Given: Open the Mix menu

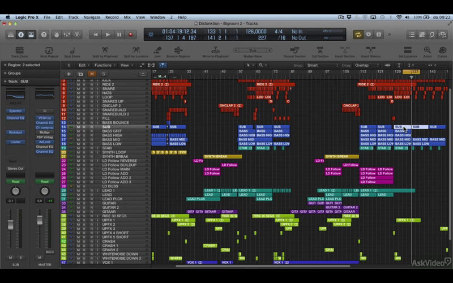Looking at the screenshot, I should 127,18.
